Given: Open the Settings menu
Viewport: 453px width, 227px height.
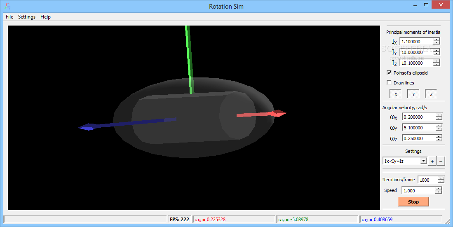Looking at the screenshot, I should [26, 17].
